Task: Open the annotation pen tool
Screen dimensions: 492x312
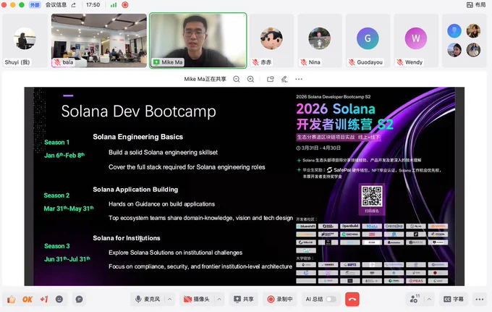Action: point(284,80)
